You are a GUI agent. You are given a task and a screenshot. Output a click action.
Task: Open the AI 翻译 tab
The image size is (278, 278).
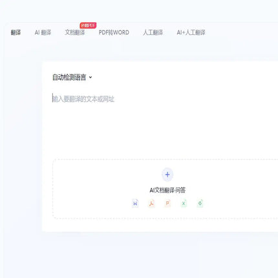[43, 32]
